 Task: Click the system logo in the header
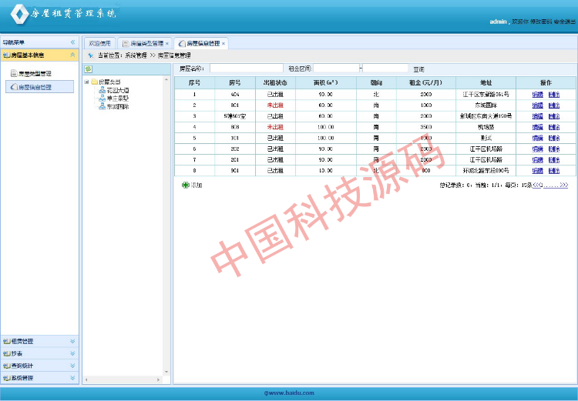point(19,14)
